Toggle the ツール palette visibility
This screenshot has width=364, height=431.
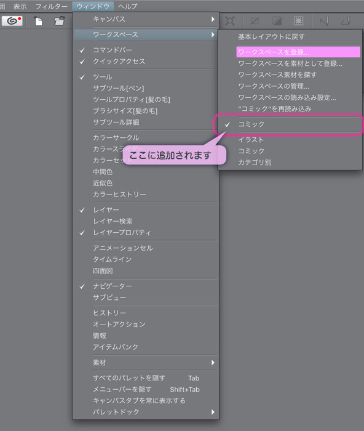point(146,77)
